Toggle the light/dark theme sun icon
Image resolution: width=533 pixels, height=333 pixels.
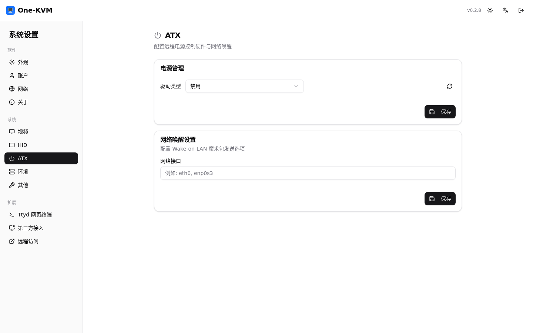pyautogui.click(x=490, y=10)
